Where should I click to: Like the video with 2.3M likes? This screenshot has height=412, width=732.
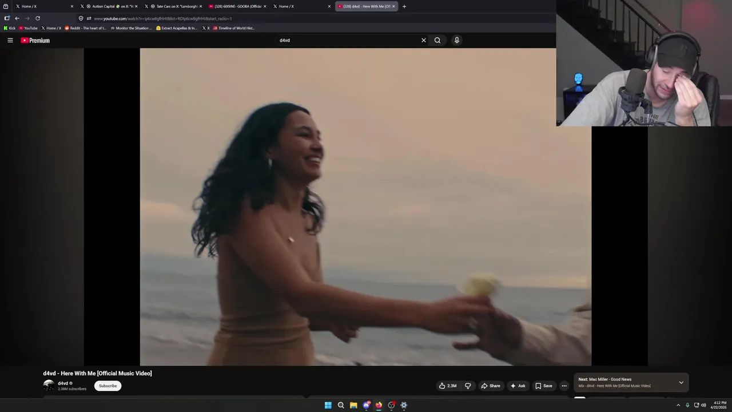pos(448,386)
